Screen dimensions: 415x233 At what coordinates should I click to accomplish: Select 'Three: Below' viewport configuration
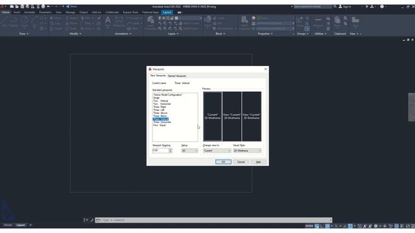(160, 116)
